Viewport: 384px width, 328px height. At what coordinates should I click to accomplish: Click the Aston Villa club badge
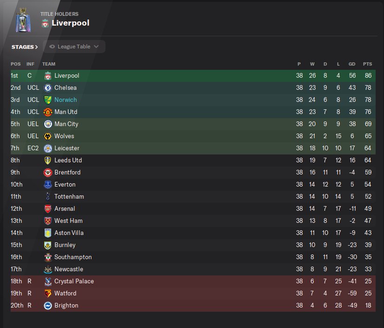point(47,233)
